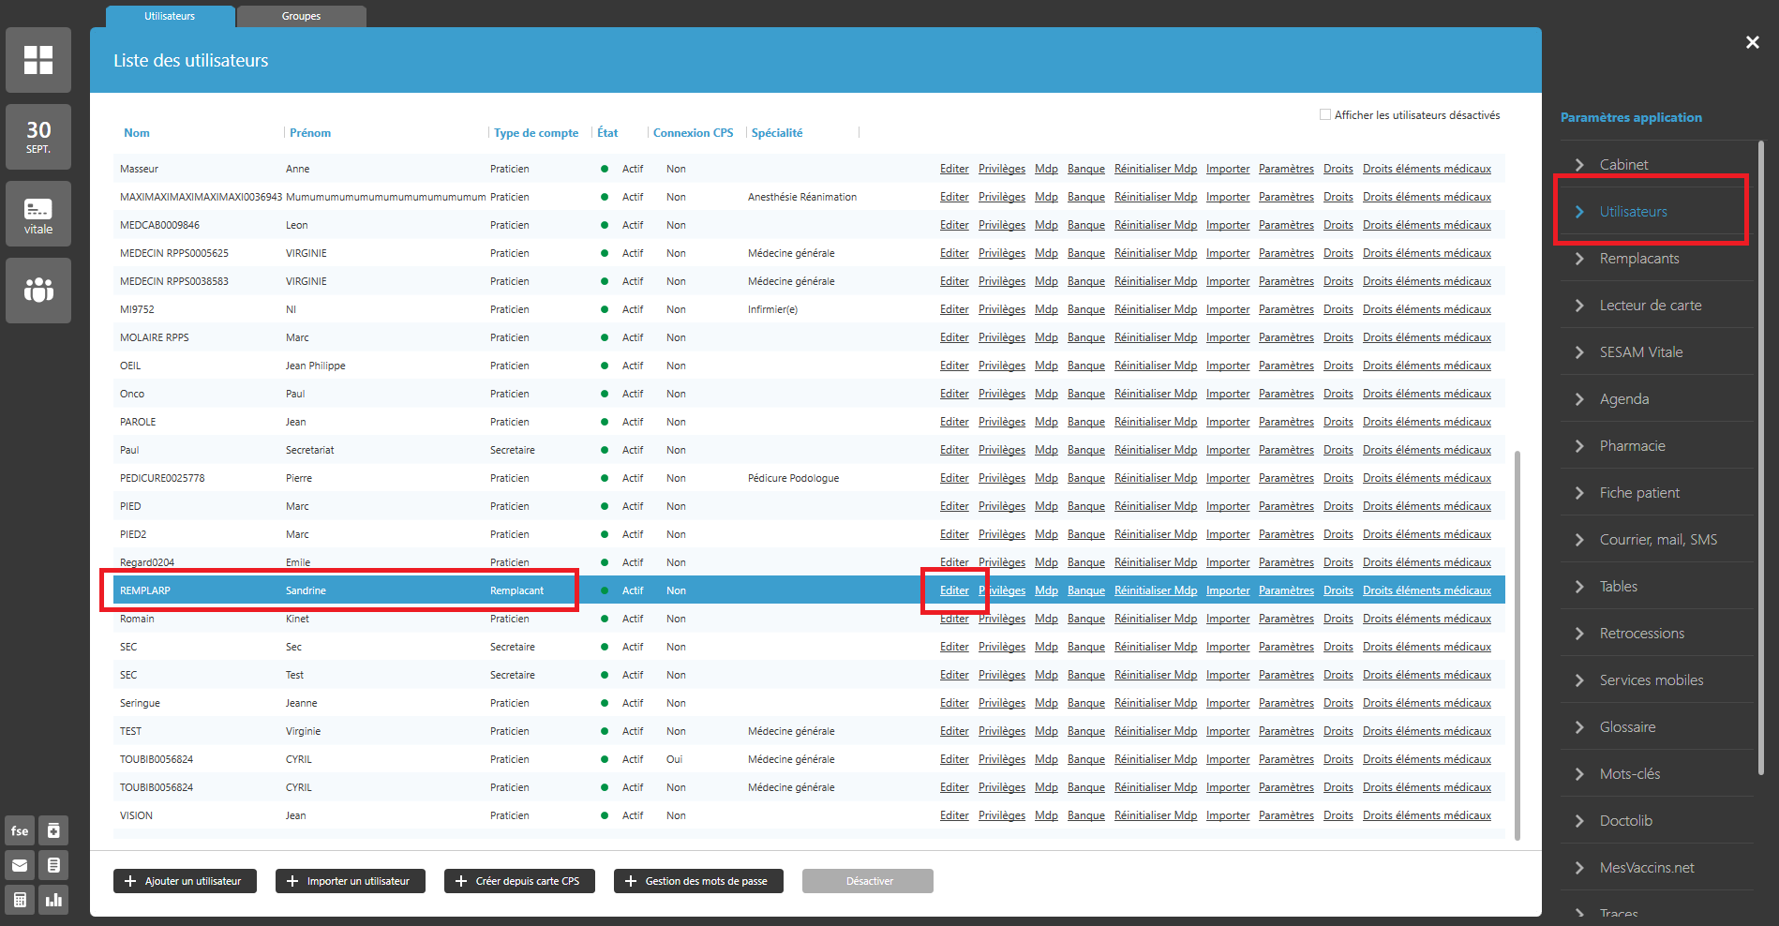Image resolution: width=1779 pixels, height=926 pixels.
Task: Click Gestion des mots de passe button
Action: pos(698,881)
